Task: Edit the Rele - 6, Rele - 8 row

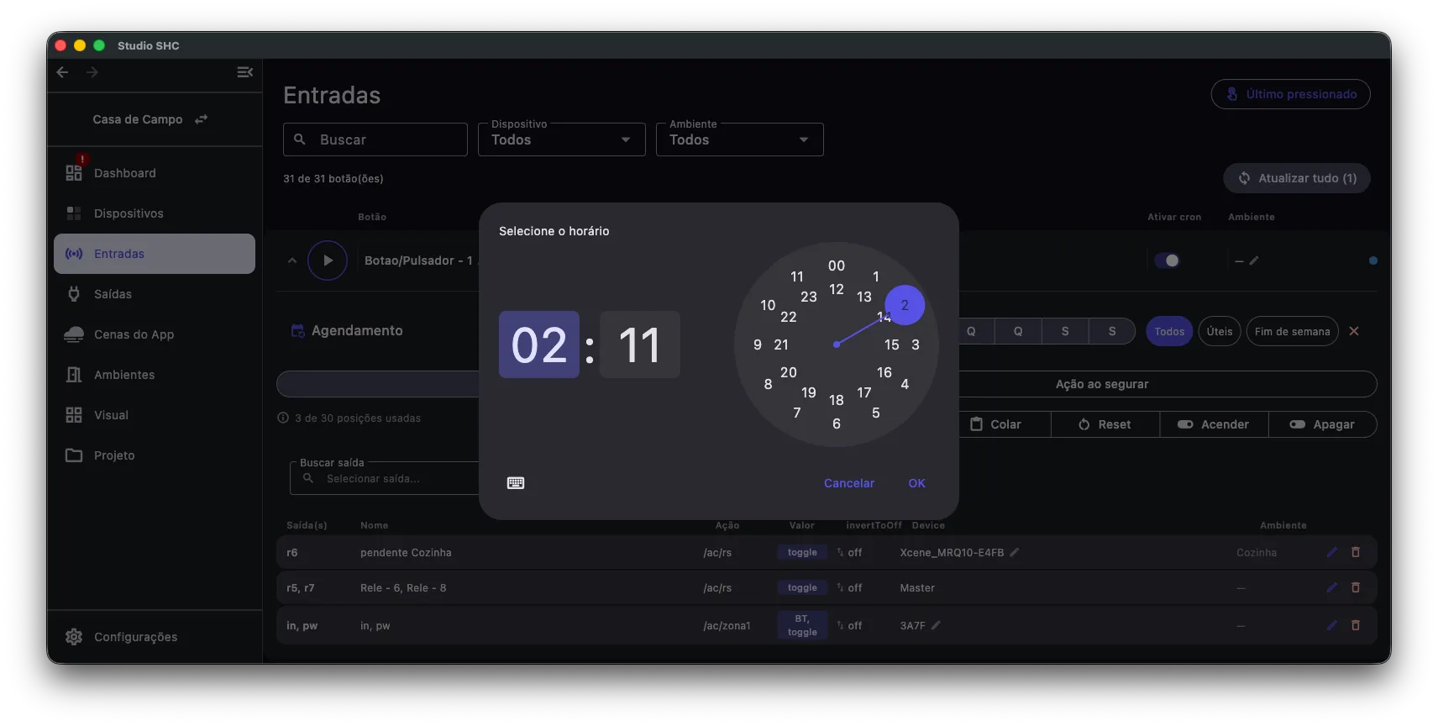Action: pyautogui.click(x=1331, y=587)
